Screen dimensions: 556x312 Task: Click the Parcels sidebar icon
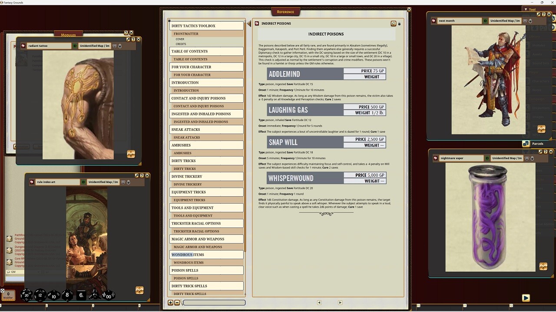click(526, 144)
